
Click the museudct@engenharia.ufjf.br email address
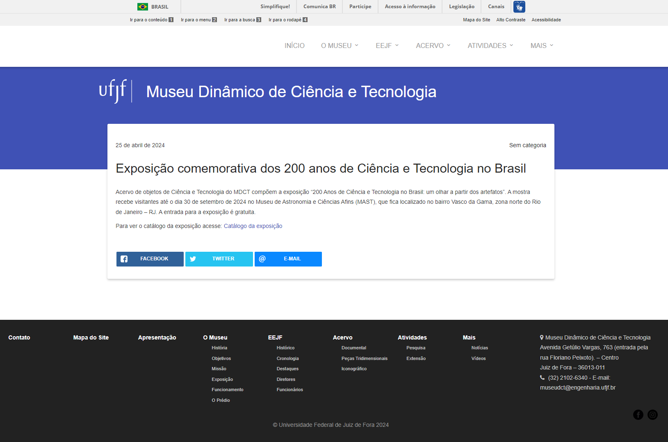coord(578,387)
